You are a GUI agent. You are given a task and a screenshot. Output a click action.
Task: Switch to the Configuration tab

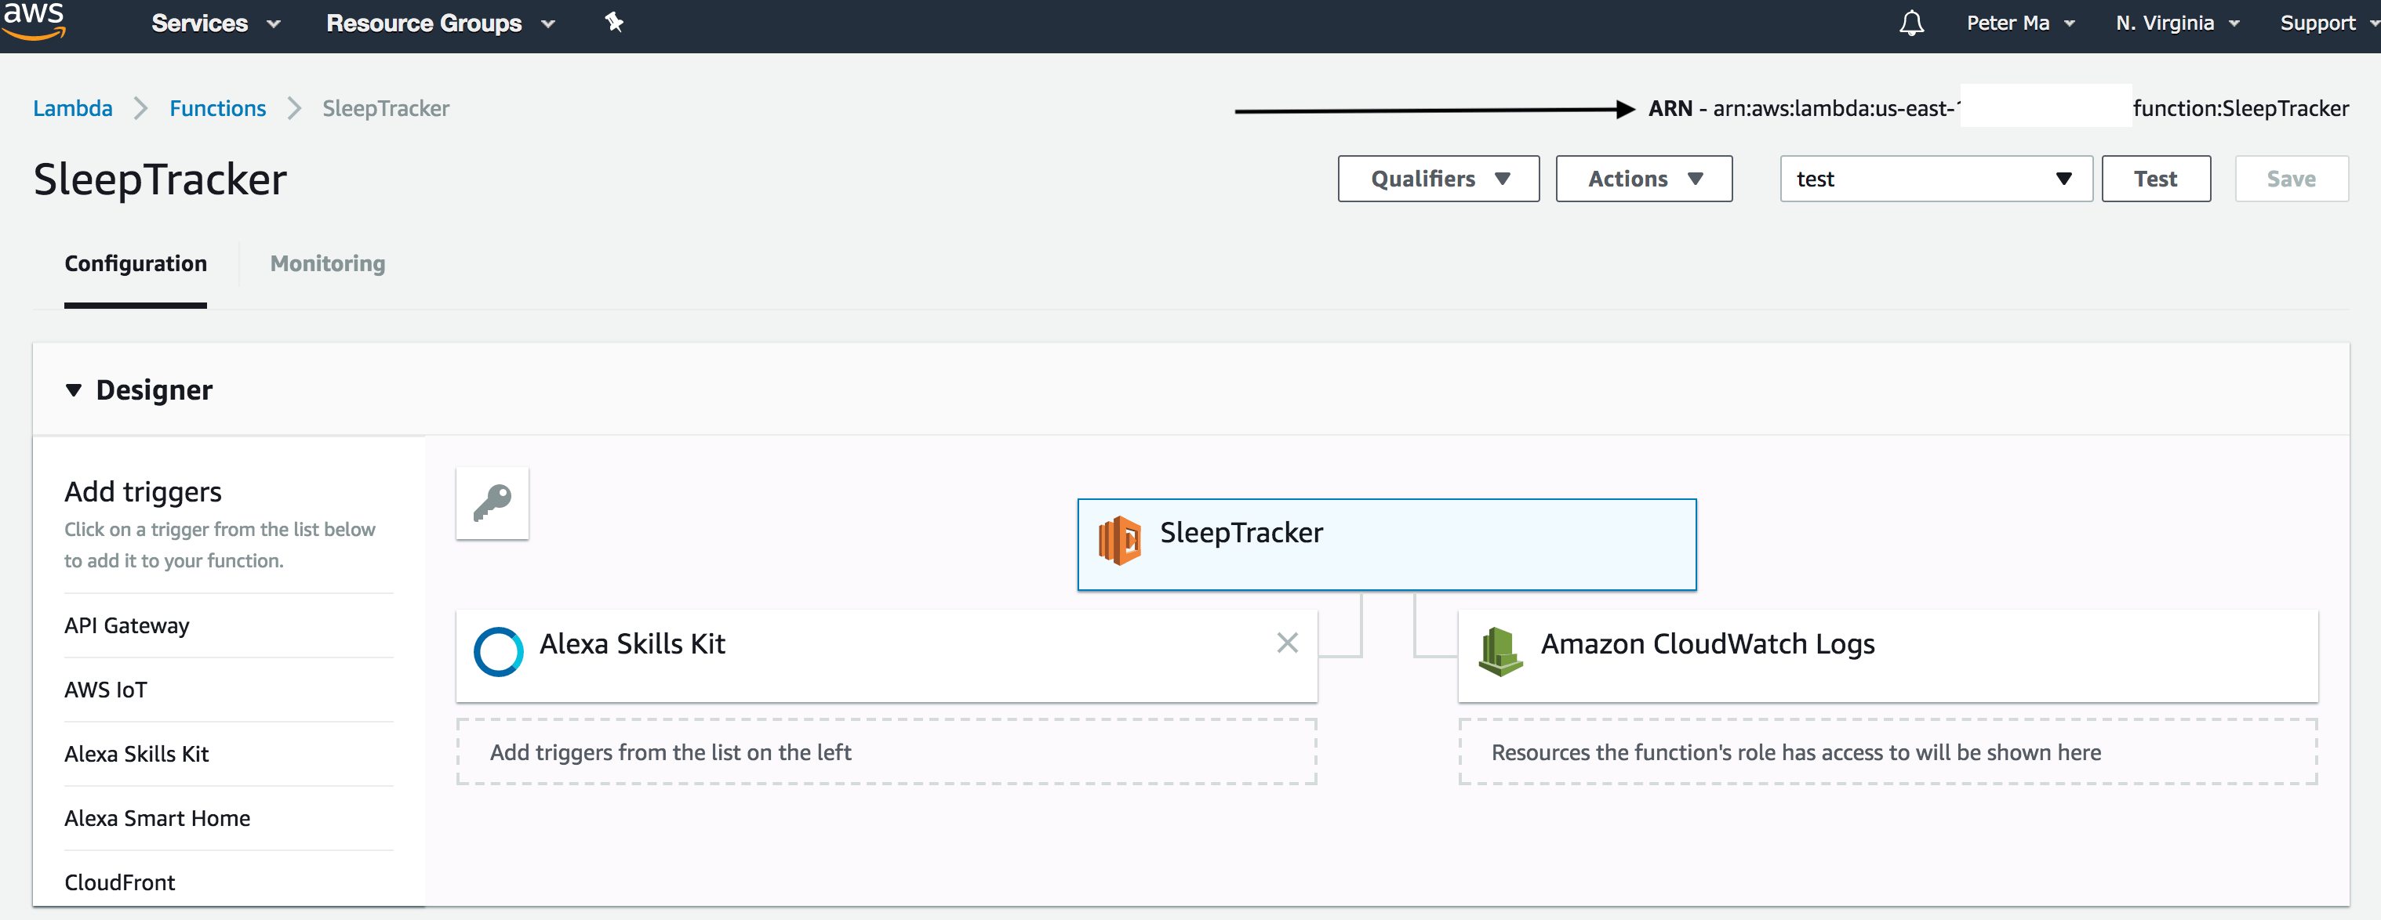136,264
